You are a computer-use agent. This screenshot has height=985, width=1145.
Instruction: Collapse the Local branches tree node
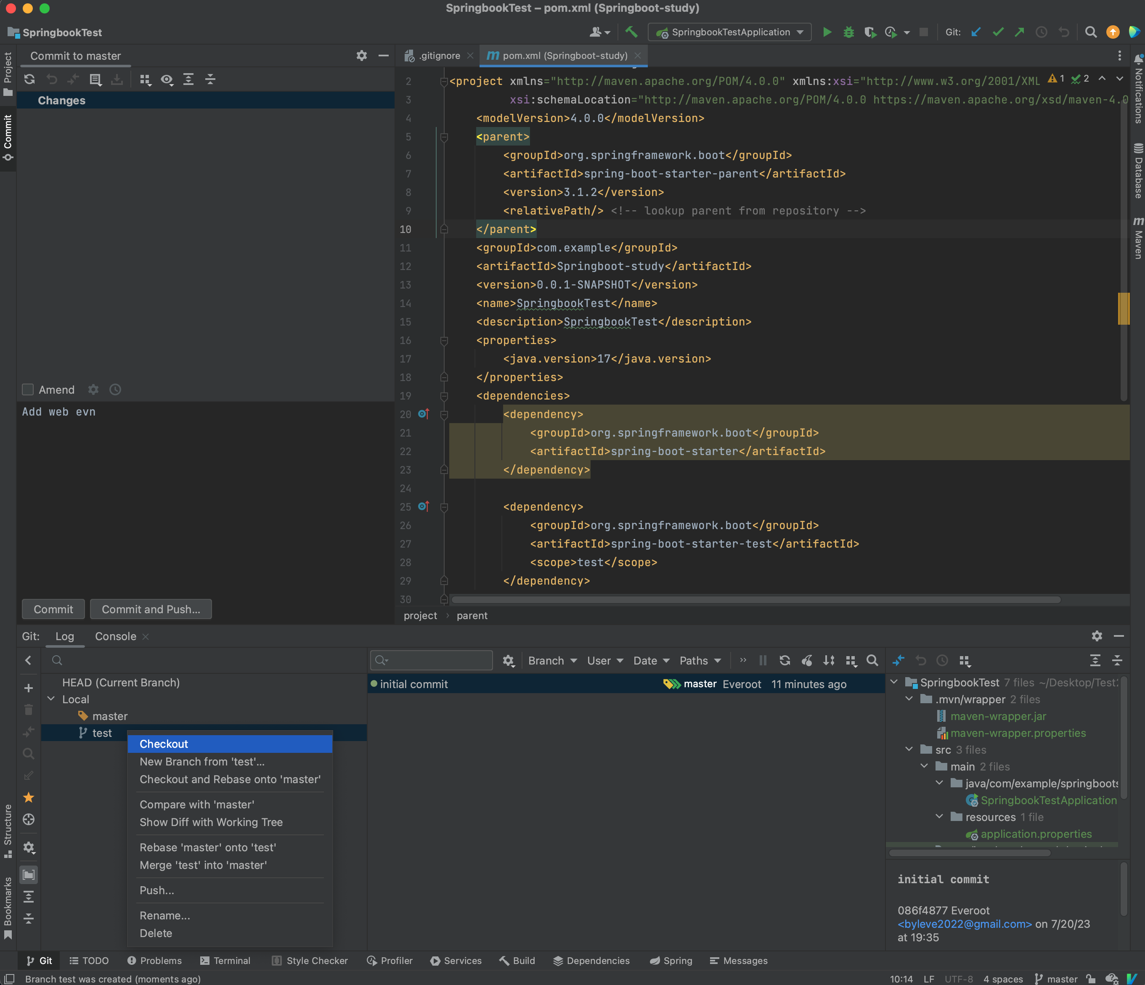51,699
